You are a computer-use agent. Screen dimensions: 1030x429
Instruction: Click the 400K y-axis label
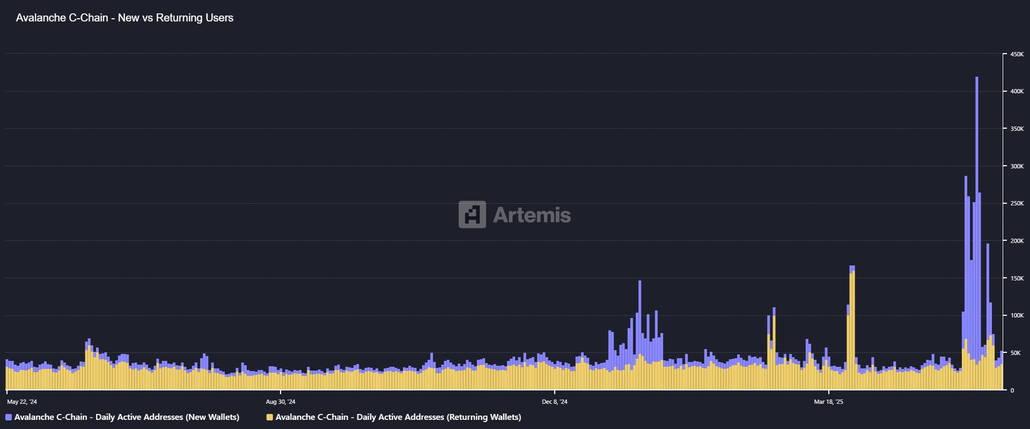click(1017, 92)
